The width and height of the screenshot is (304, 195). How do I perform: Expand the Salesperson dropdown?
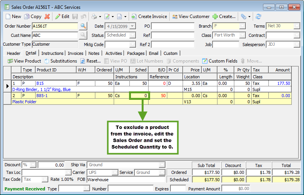point(297,45)
